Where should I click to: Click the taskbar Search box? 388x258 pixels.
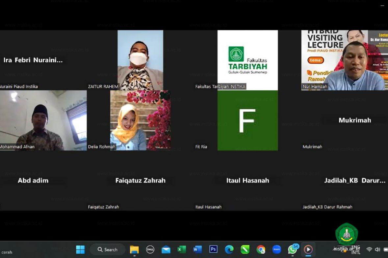click(x=108, y=249)
